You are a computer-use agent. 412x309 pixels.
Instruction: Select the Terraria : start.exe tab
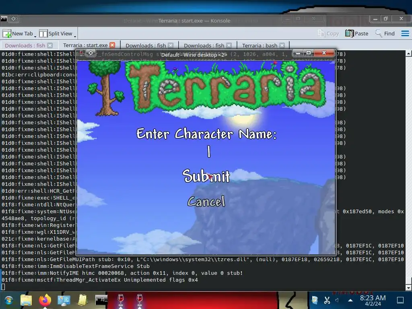click(x=85, y=45)
